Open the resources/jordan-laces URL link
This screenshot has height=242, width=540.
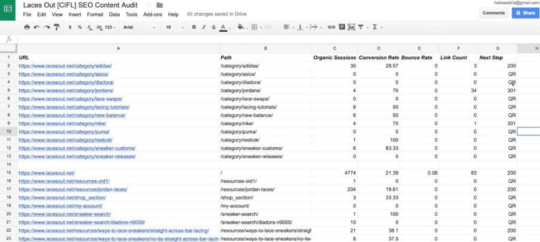[x=73, y=189]
